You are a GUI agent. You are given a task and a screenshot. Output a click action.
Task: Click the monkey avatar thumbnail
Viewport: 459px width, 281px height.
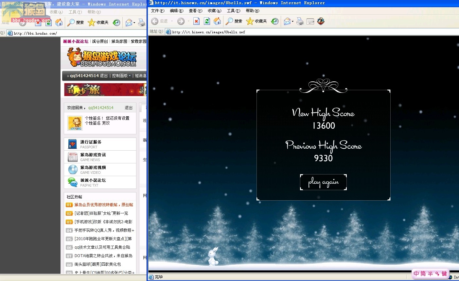(75, 123)
